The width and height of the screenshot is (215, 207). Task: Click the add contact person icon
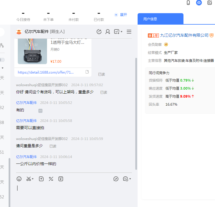[108, 32]
